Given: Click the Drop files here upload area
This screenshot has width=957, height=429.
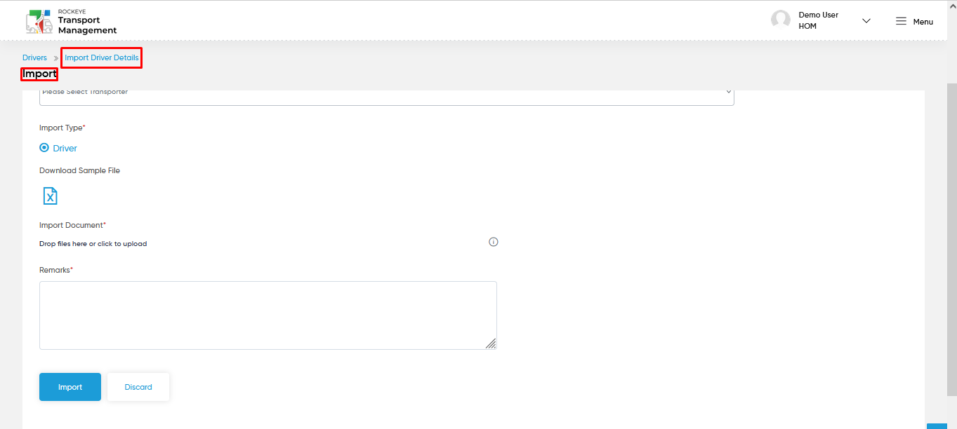Looking at the screenshot, I should (x=93, y=244).
